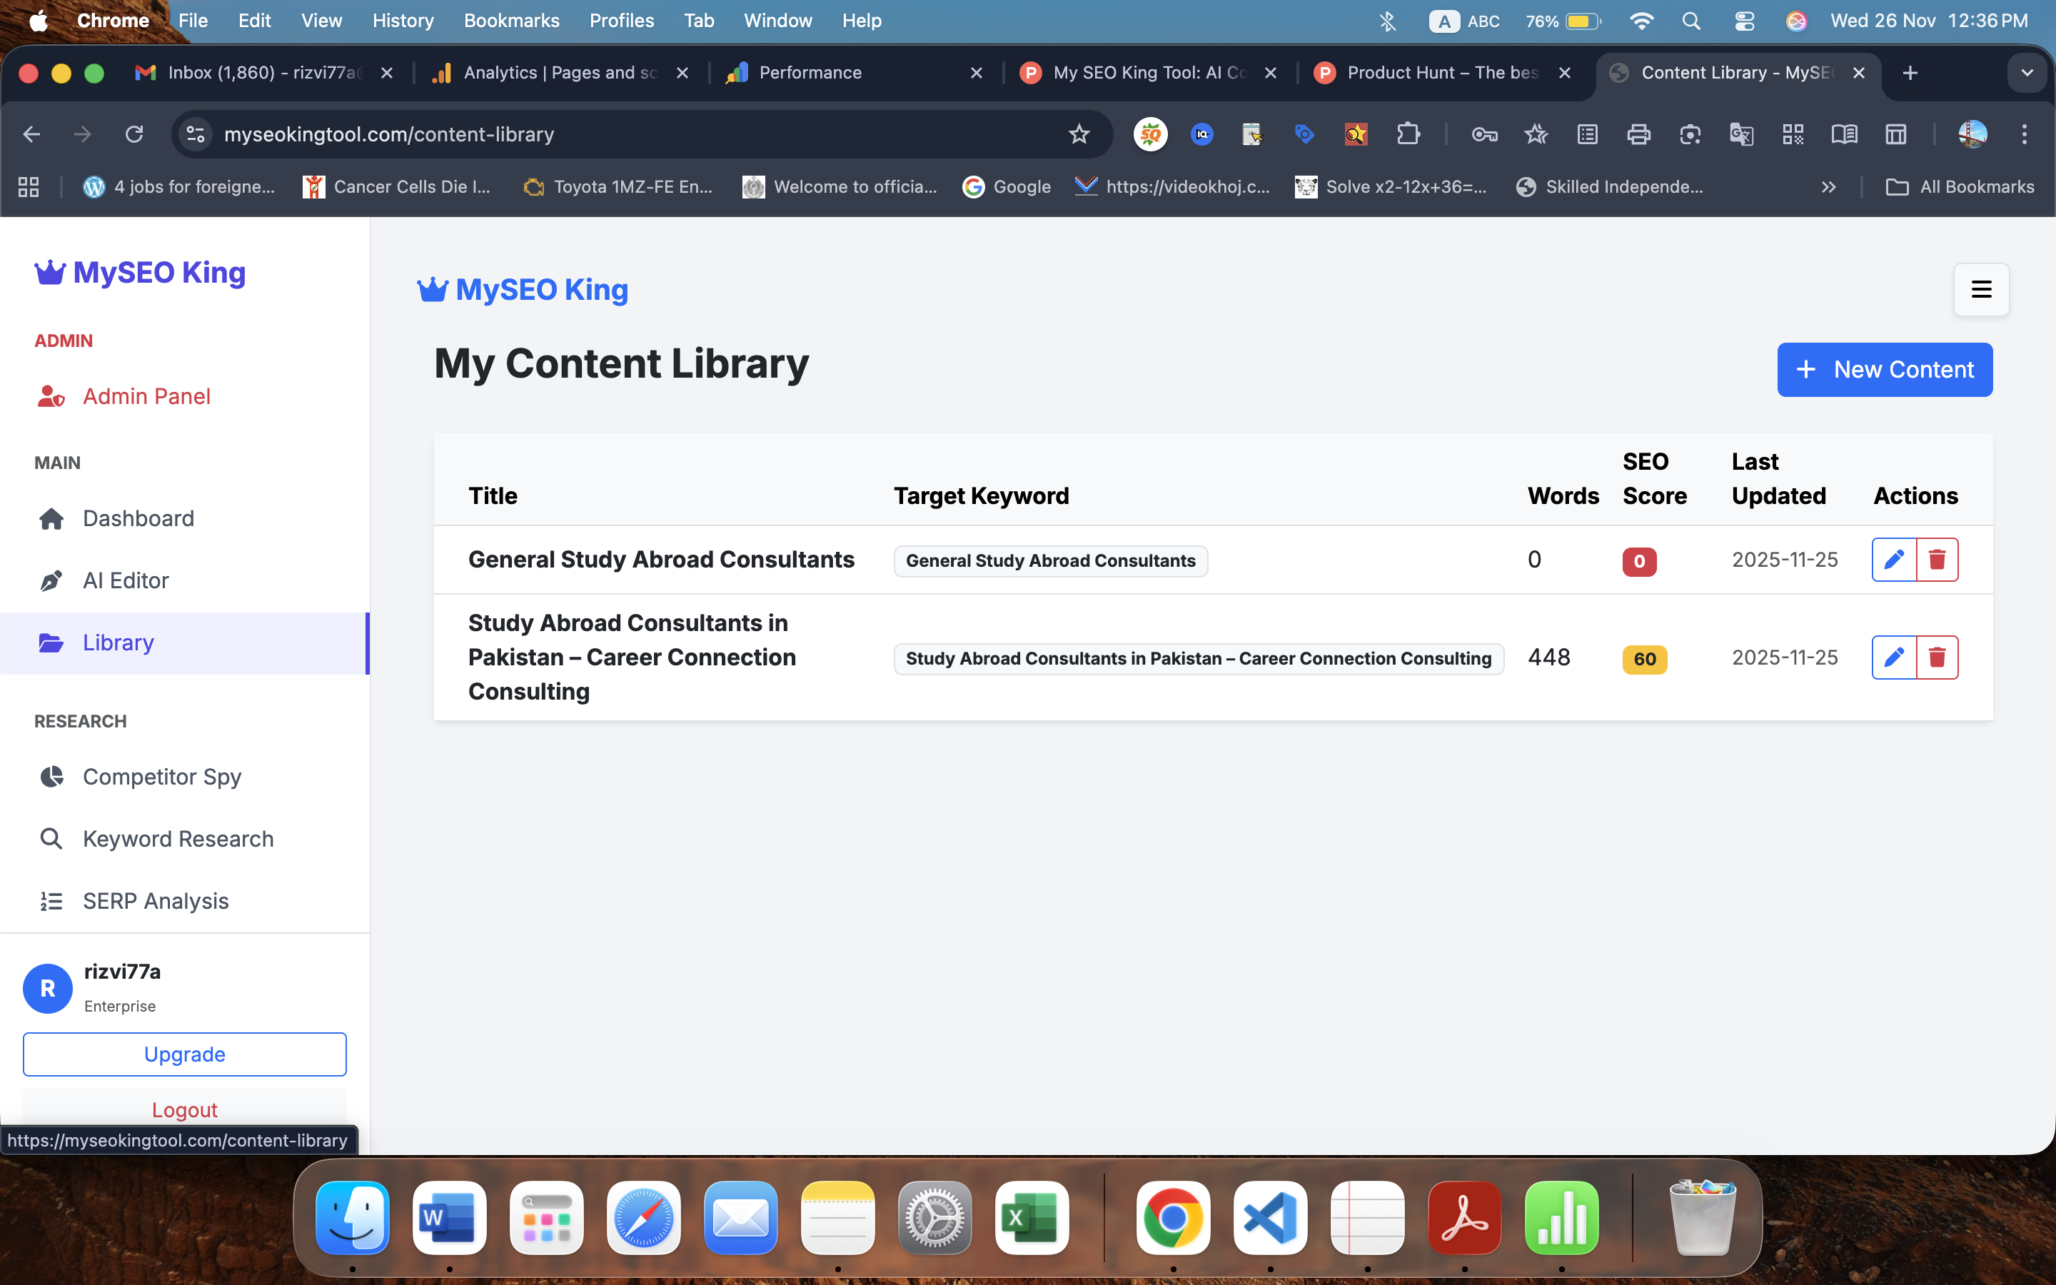The width and height of the screenshot is (2056, 1285).
Task: Open the Bookmarks menu in menu bar
Action: 511,21
